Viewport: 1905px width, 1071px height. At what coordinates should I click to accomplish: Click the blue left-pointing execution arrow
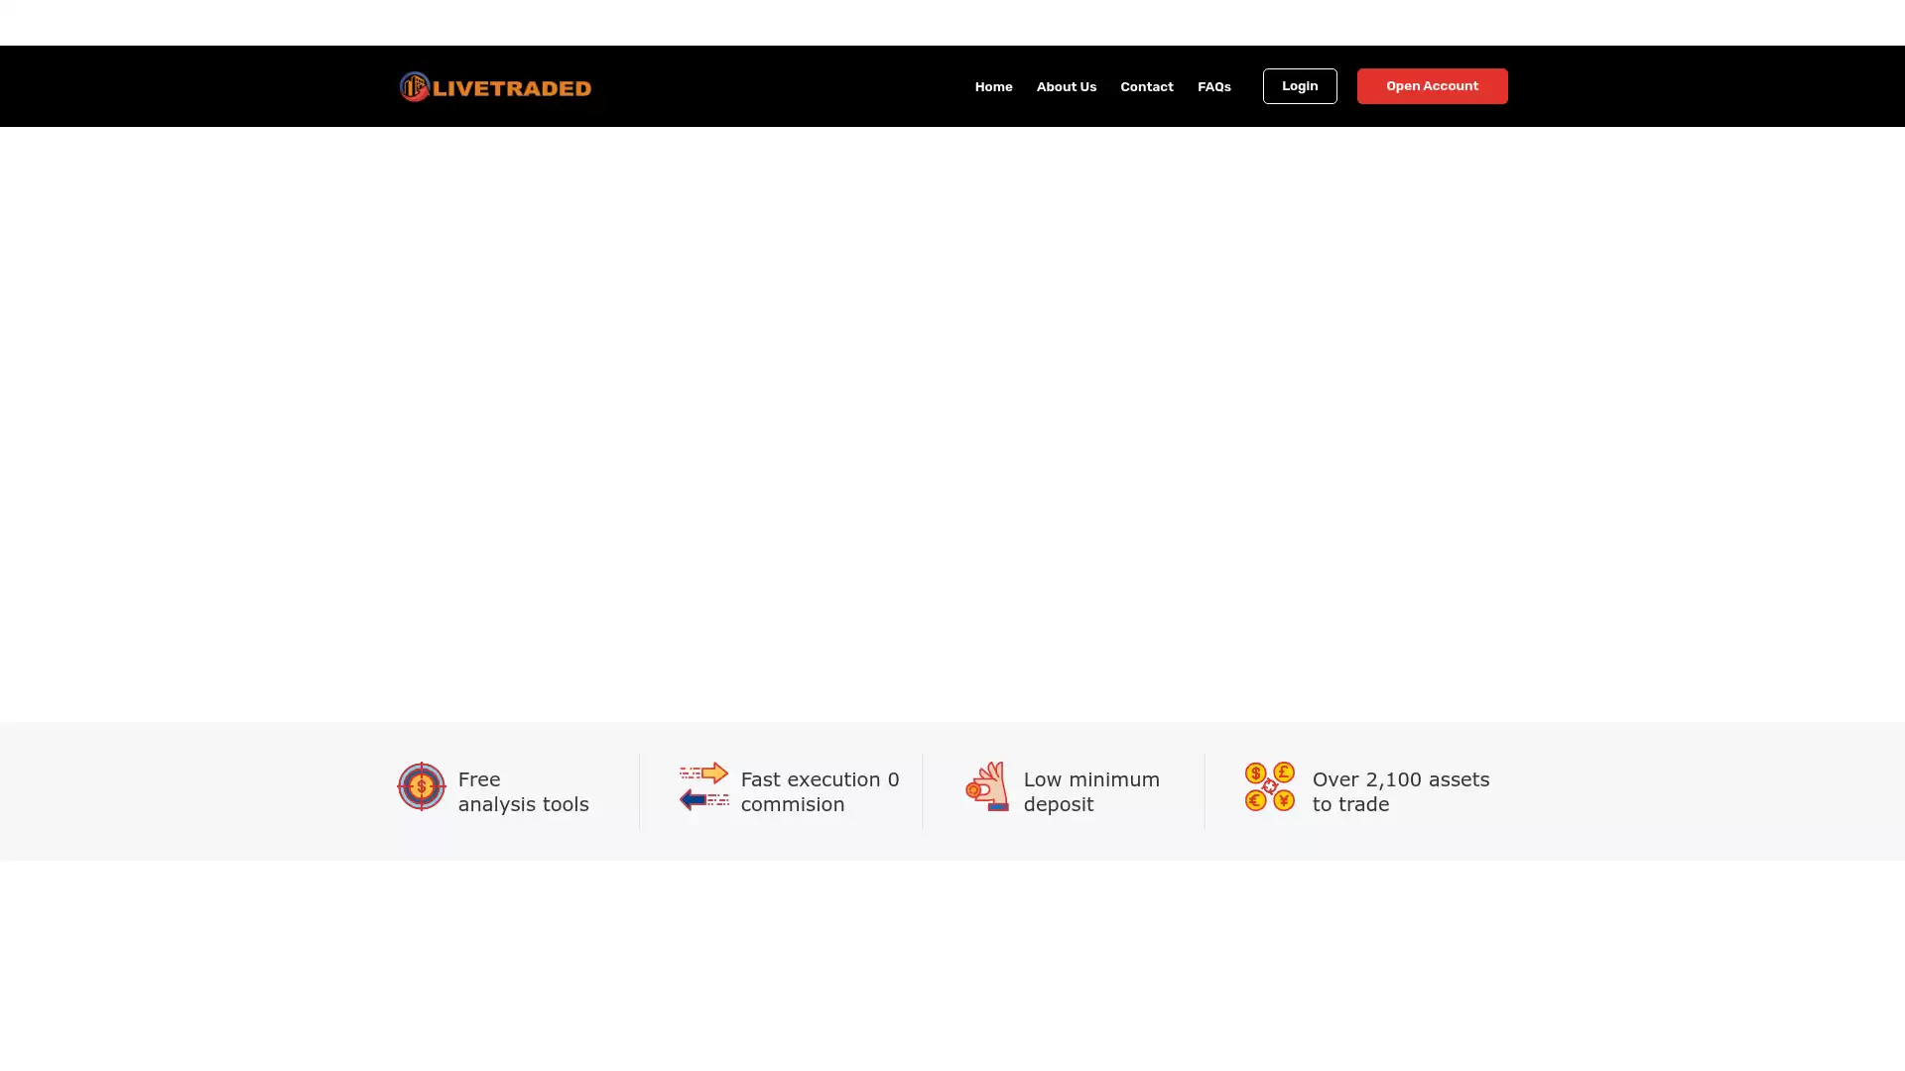click(x=695, y=799)
